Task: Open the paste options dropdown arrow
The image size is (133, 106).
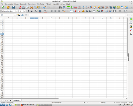Action: [x=42, y=7]
